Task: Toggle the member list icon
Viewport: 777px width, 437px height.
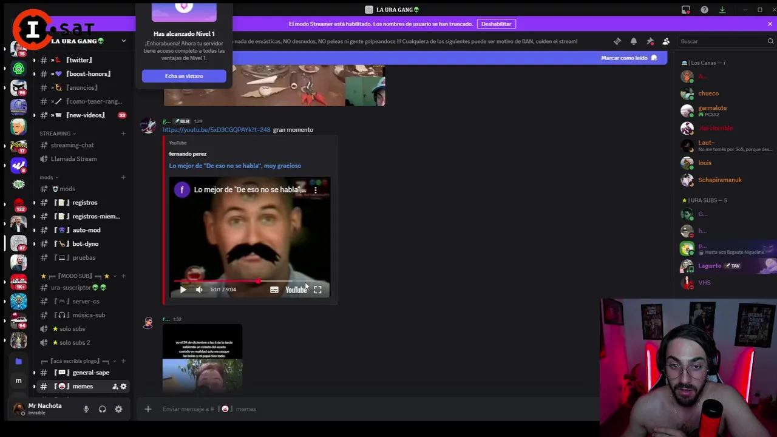Action: click(x=666, y=41)
